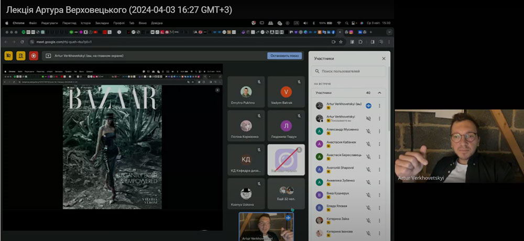524x241 pixels.
Task: Collapse the Участники list with the chevron
Action: coord(379,93)
